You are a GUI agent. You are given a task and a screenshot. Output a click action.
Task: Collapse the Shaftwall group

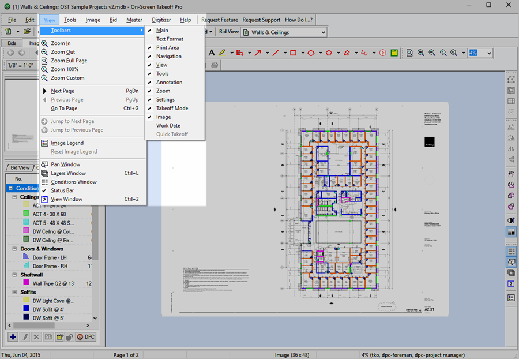tap(14, 275)
